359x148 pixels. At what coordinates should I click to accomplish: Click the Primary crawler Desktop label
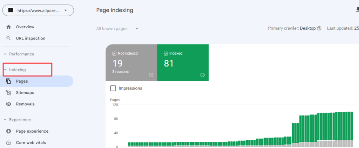292,29
